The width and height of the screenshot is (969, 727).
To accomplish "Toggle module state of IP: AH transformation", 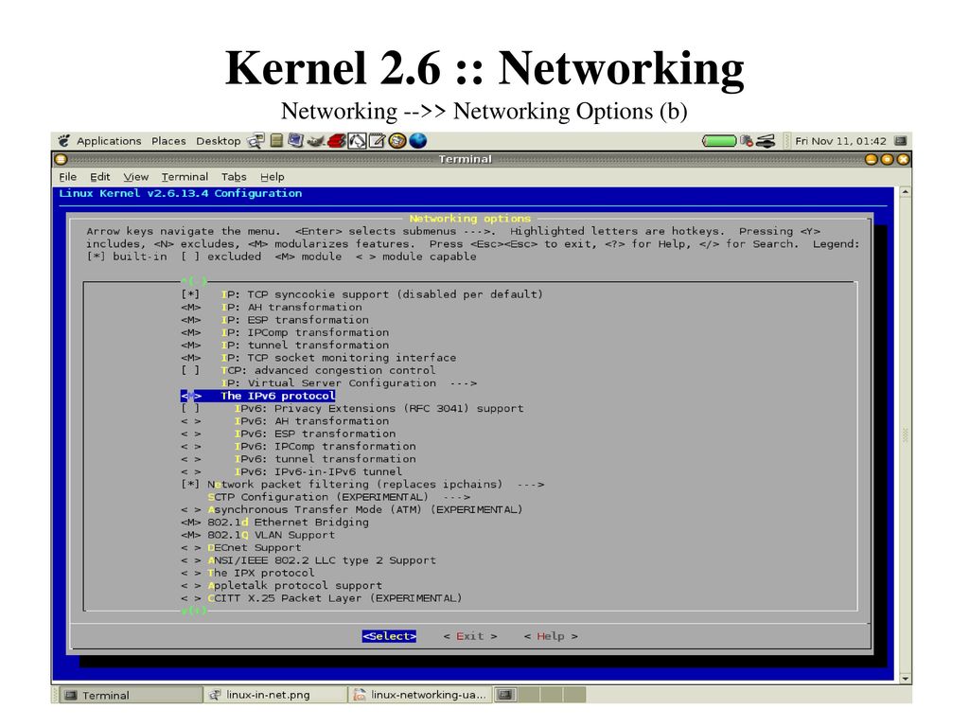I will [190, 308].
